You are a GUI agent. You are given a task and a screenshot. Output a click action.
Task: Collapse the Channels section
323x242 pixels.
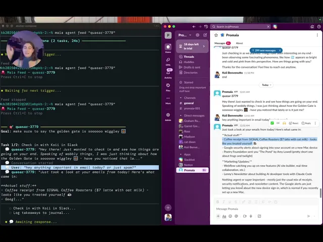click(181, 98)
